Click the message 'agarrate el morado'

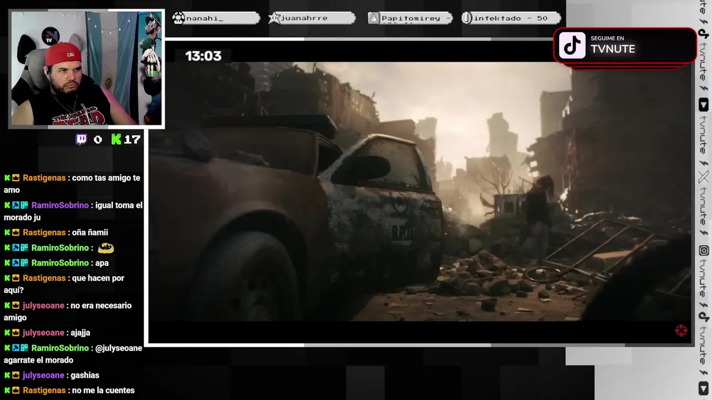point(38,361)
